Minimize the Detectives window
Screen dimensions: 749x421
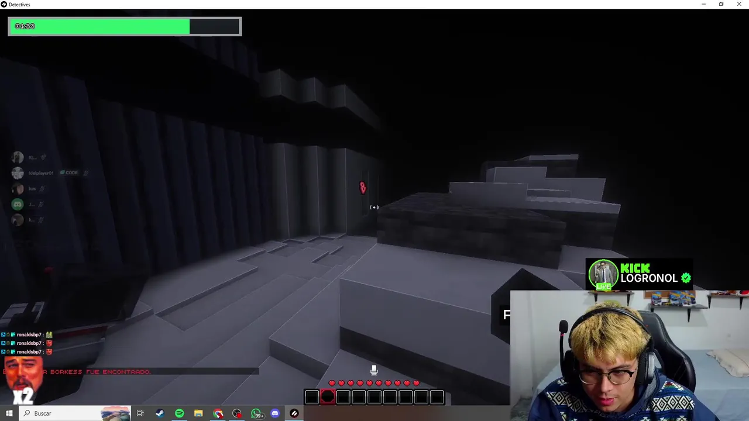[x=703, y=4]
